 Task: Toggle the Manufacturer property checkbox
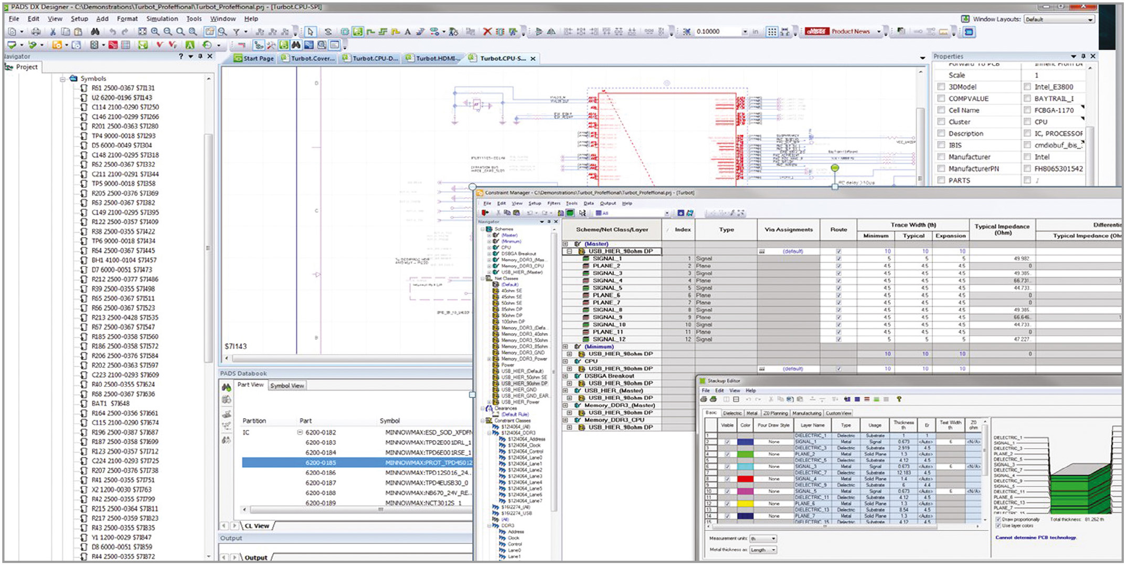[941, 157]
